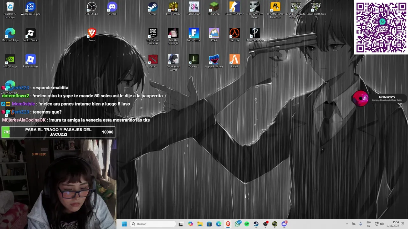This screenshot has height=229, width=408.
Task: Switch to Steam in the taskbar
Action: click(x=256, y=224)
